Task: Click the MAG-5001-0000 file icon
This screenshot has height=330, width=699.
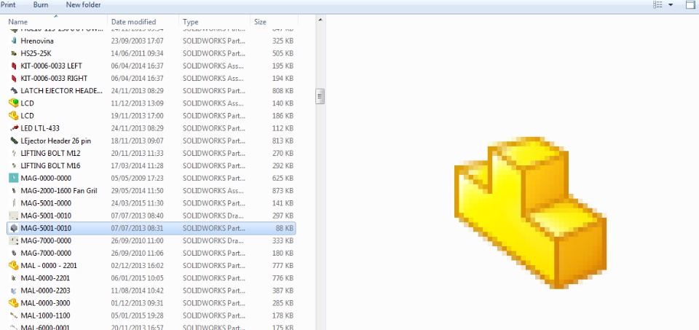Action: click(x=13, y=203)
